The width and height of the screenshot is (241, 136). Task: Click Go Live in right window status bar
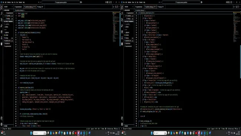coord(237,129)
